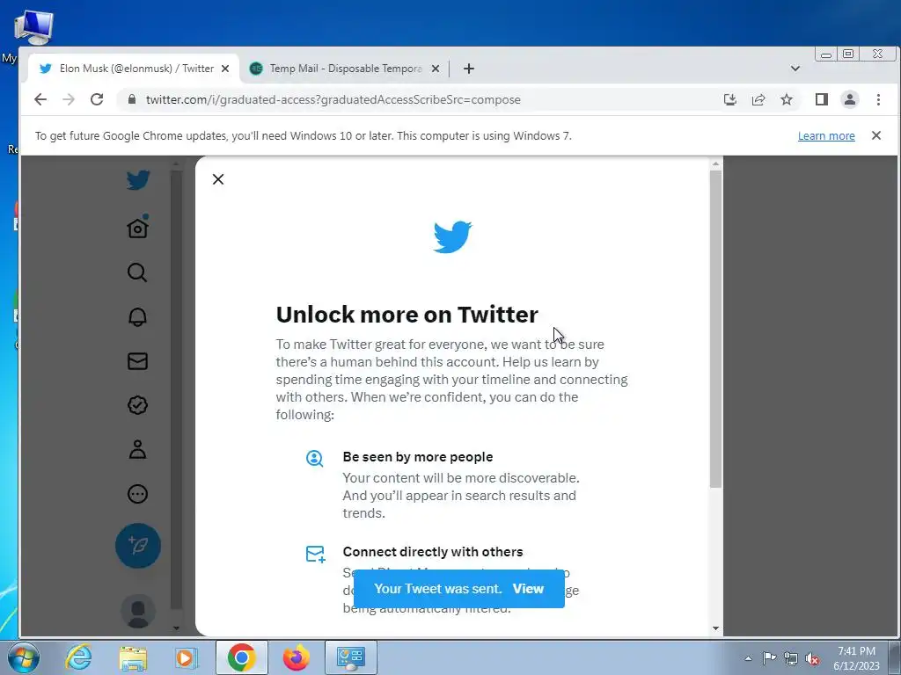Click 'Be seen by more people' profile-search icon

click(314, 459)
